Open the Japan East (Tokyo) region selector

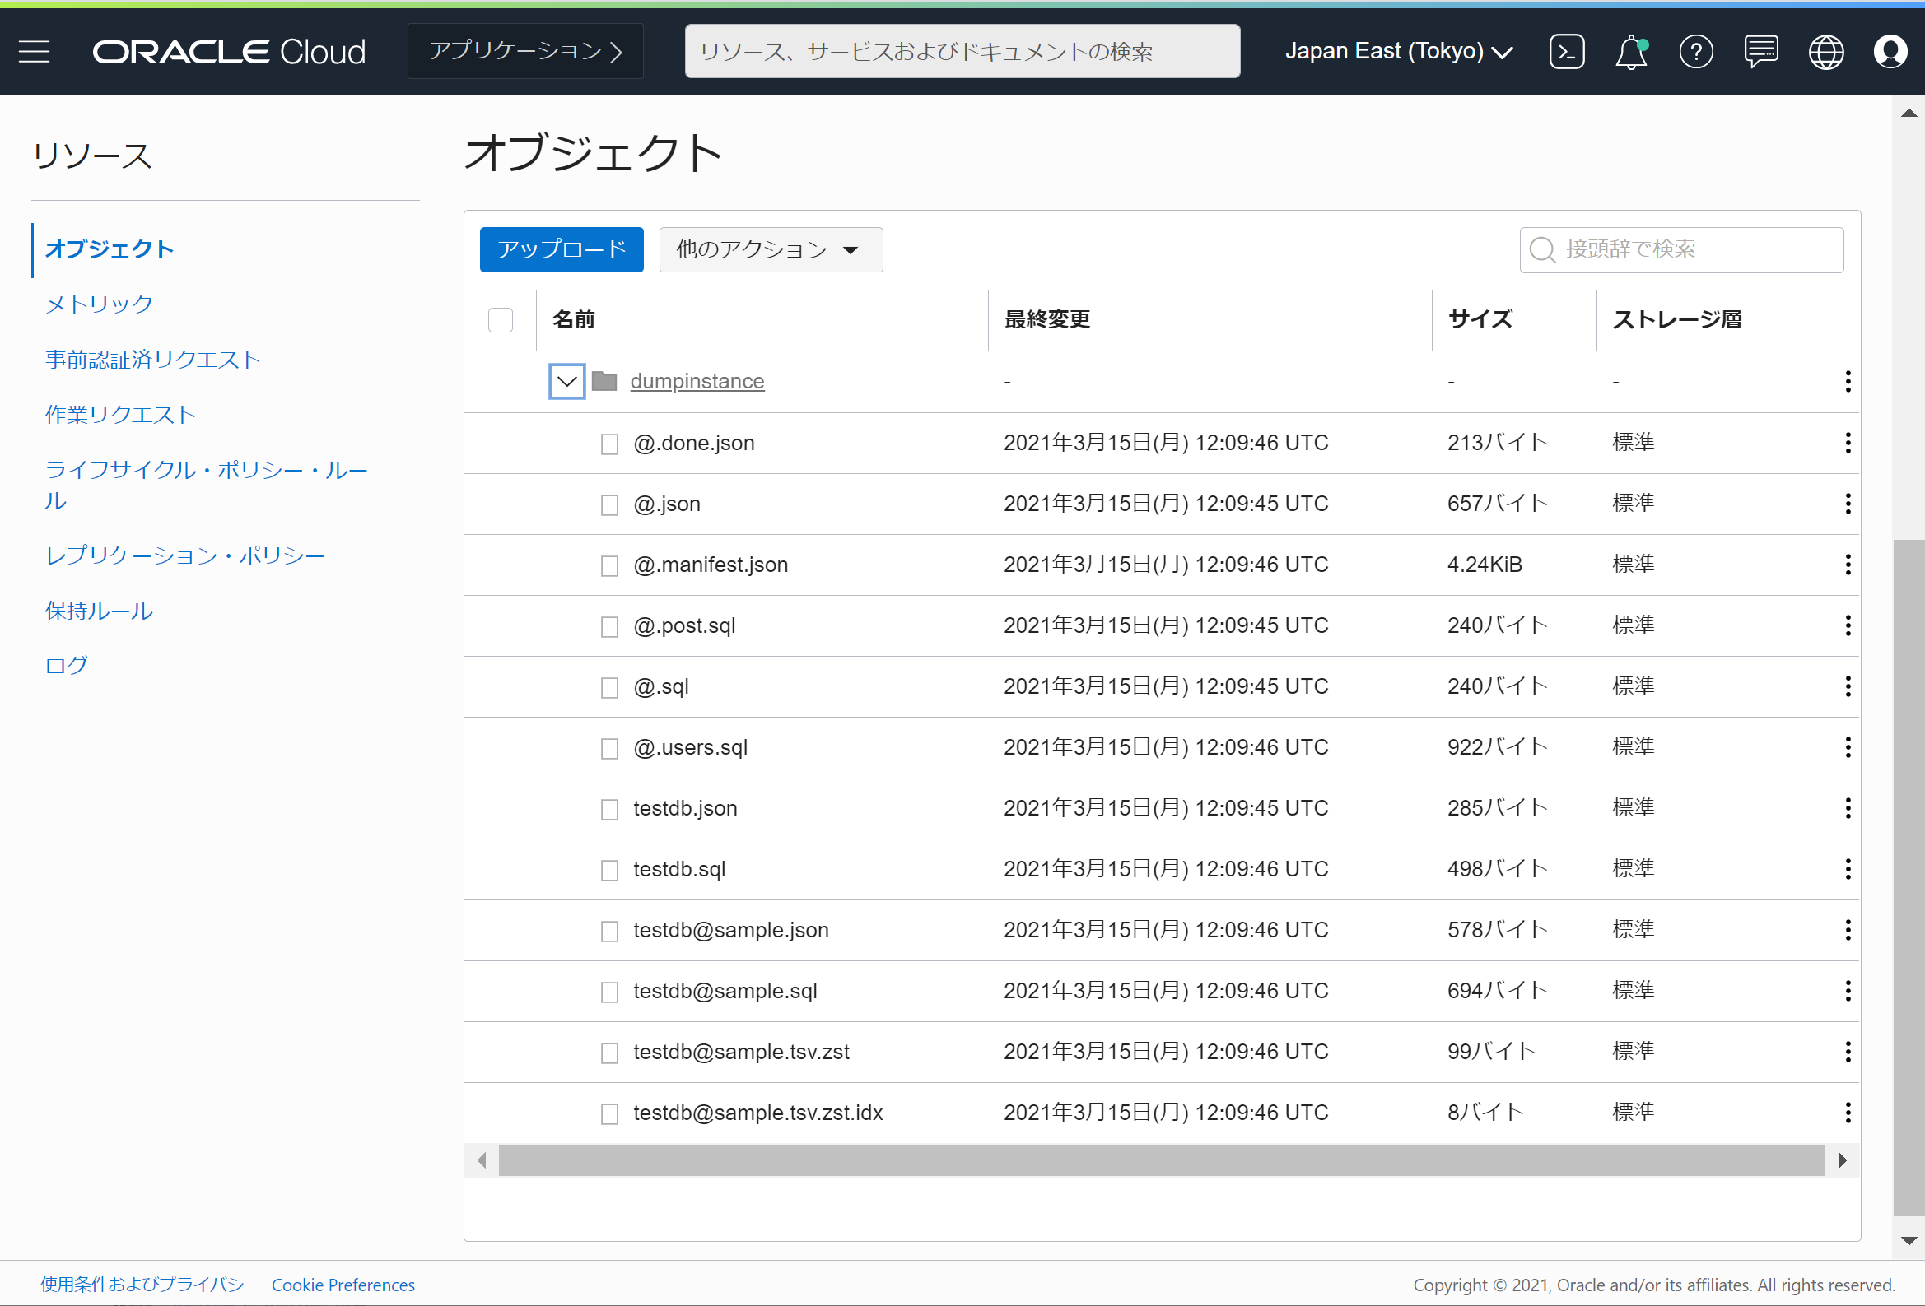[x=1398, y=51]
